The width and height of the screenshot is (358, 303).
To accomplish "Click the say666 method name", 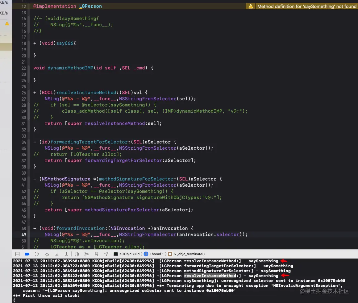I will (x=65, y=43).
